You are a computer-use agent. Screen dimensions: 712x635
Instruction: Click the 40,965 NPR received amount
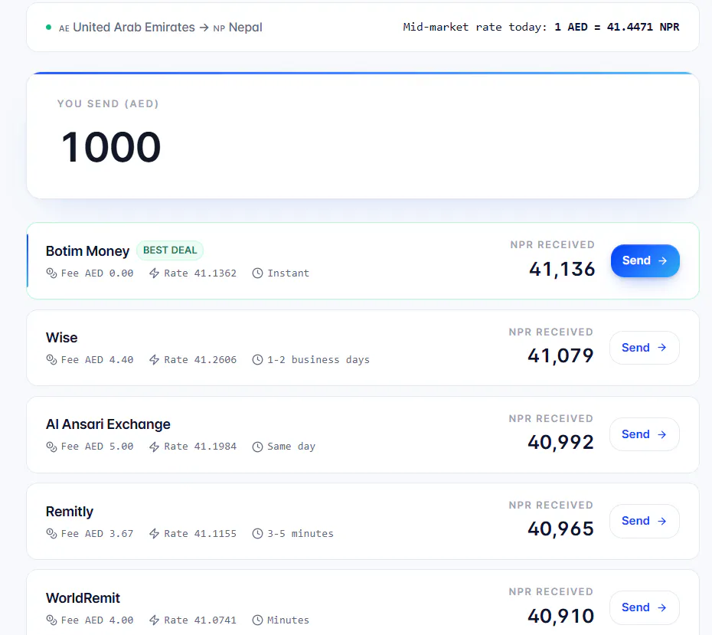560,529
